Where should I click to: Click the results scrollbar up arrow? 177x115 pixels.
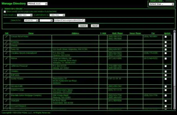point(175,31)
